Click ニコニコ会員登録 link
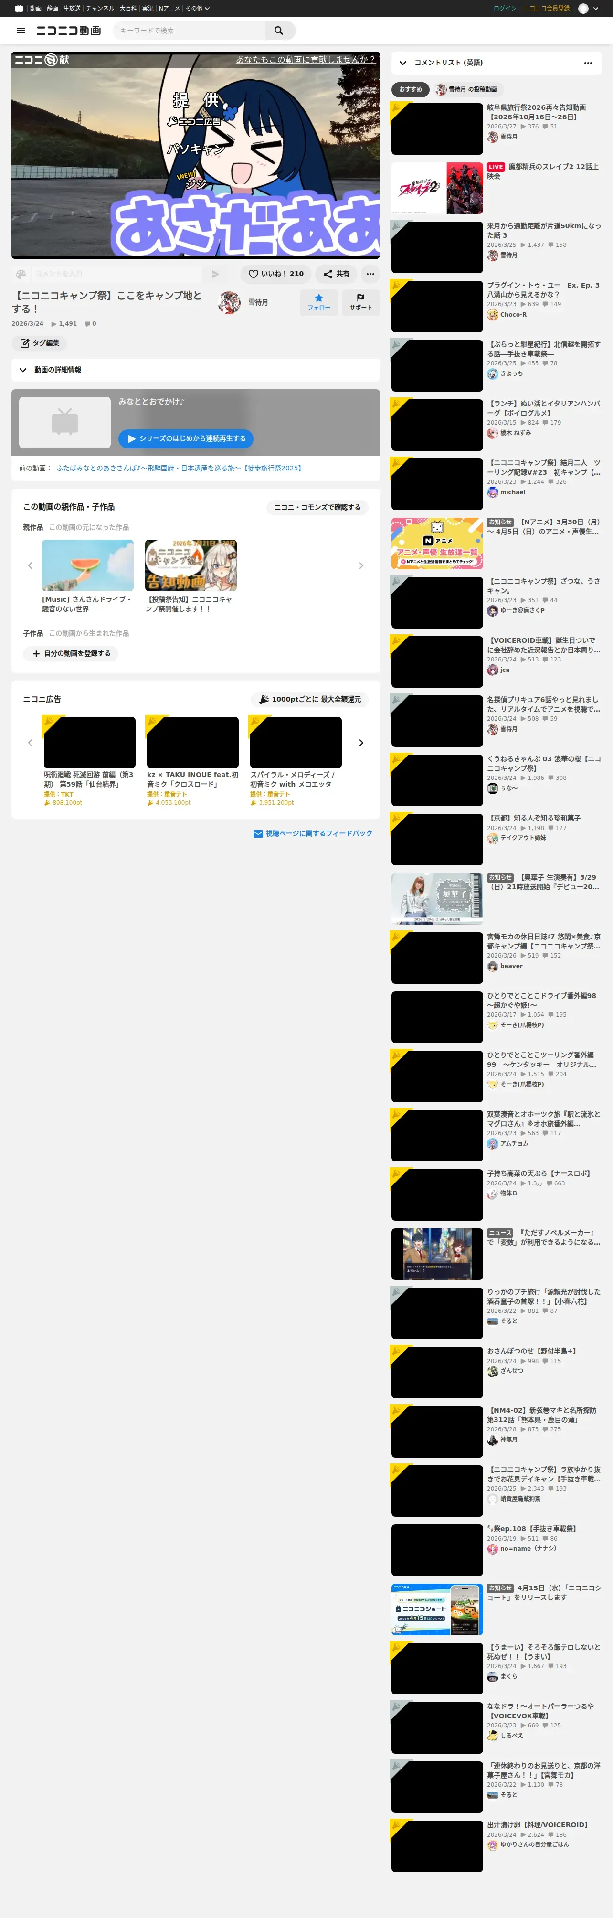 coord(547,8)
